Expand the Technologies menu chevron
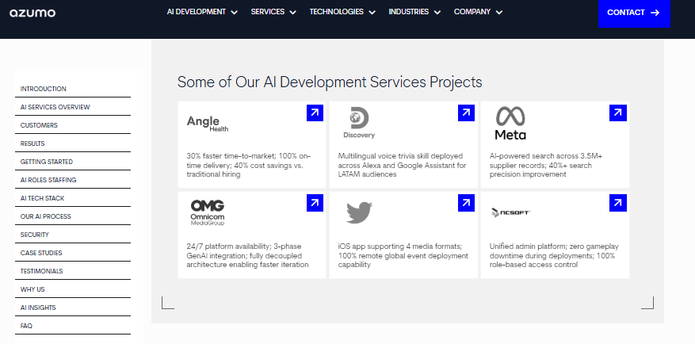The image size is (695, 344). (372, 13)
